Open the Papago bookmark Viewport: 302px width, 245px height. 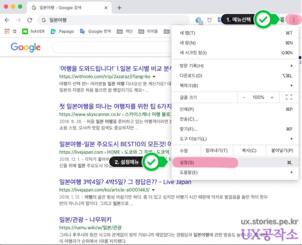62,31
